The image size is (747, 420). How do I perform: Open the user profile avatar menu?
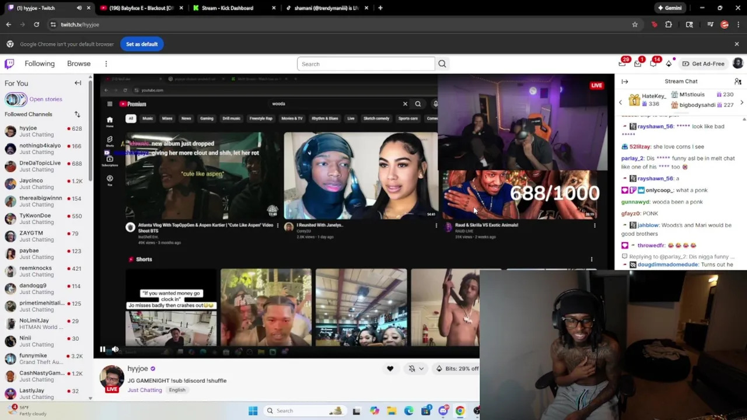click(x=738, y=64)
